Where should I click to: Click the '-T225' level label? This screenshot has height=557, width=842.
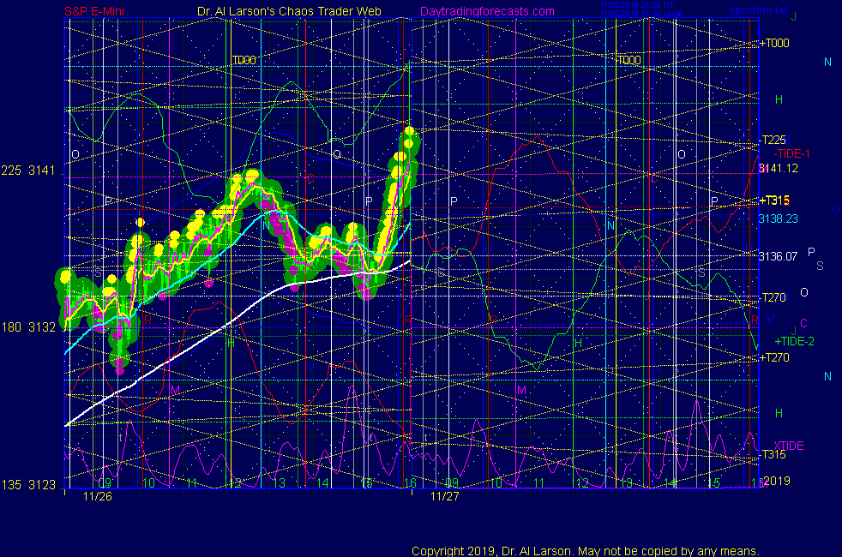(x=773, y=140)
